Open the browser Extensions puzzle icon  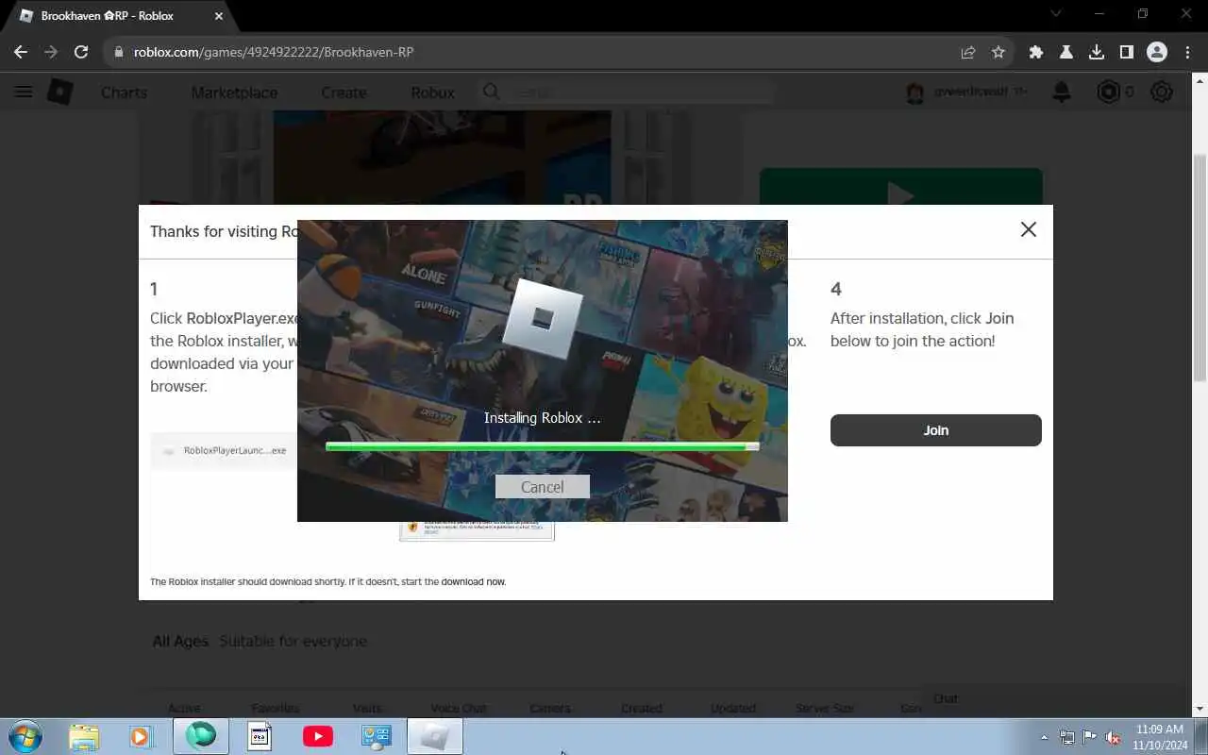pos(1036,52)
